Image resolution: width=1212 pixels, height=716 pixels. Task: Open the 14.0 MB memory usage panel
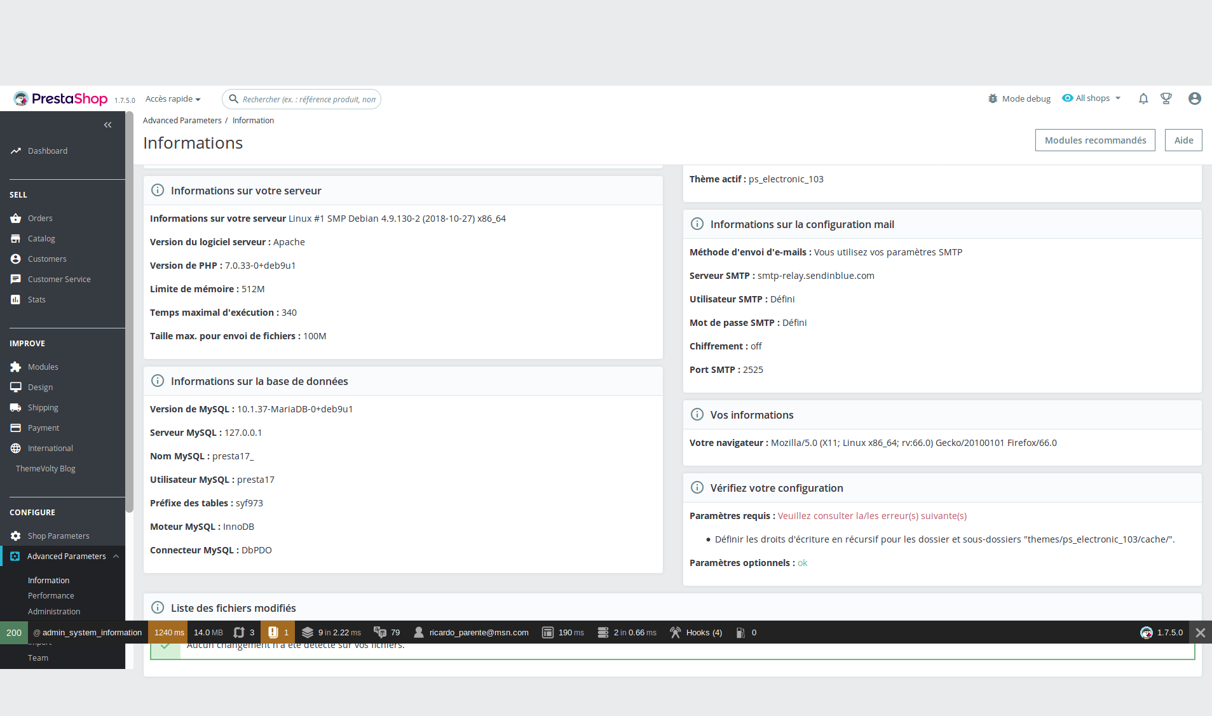[x=208, y=632]
